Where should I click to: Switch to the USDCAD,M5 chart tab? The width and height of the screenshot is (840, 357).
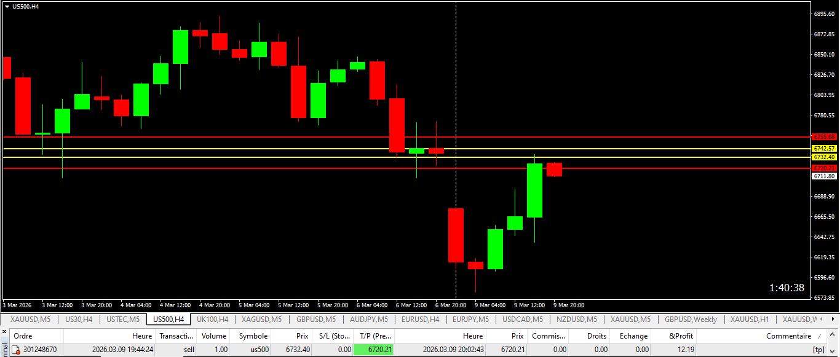(x=523, y=320)
